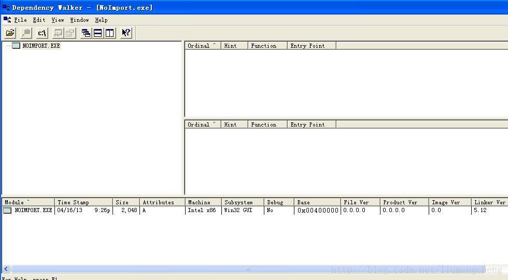Click the Intel x86 machine cell
This screenshot has height=280, width=508.
[x=202, y=211]
